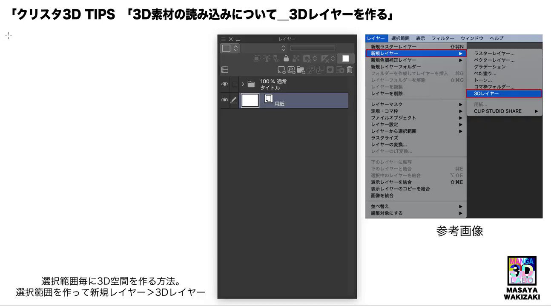This screenshot has height=306, width=551.
Task: Click the palette color square button
Action: pyautogui.click(x=226, y=48)
